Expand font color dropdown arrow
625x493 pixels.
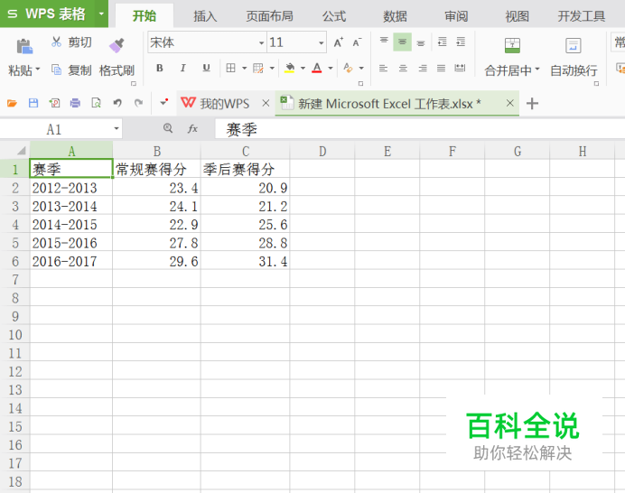(331, 68)
